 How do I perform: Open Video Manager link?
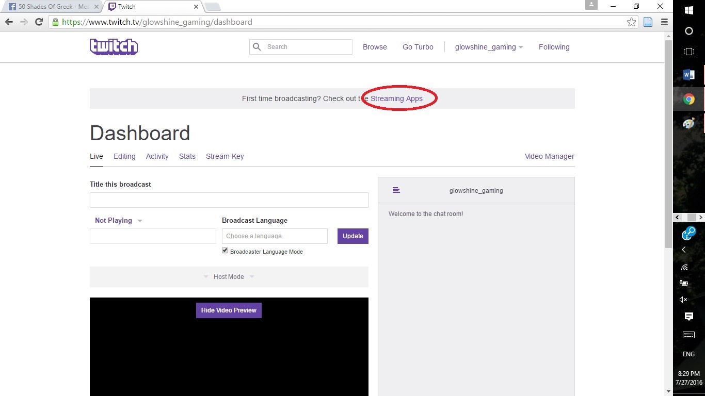(x=549, y=156)
